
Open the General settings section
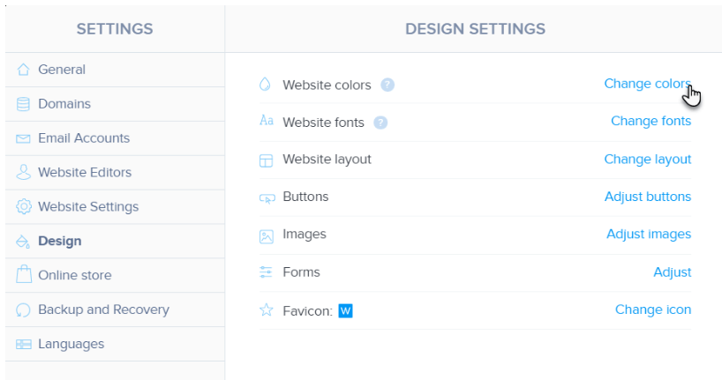pyautogui.click(x=115, y=70)
